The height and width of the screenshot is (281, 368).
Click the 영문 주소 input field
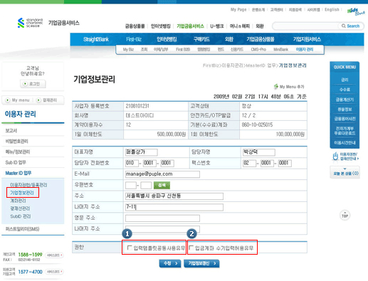click(162, 218)
